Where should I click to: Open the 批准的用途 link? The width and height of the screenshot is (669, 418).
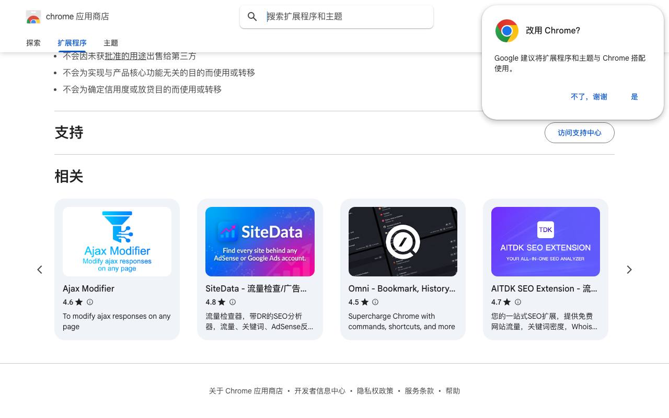tap(125, 56)
